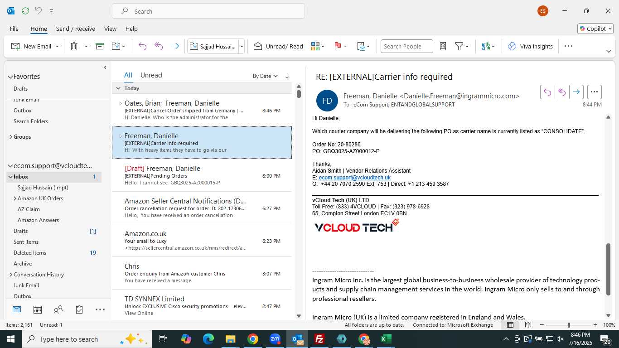Viewport: 619px width, 348px height.
Task: Click the Categorize color squares icon
Action: pos(315,46)
